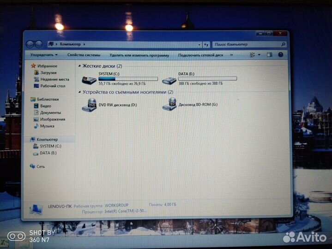Click the Библиотеки icon in sidebar
Image resolution: width=332 pixels, height=249 pixels.
coord(33,99)
